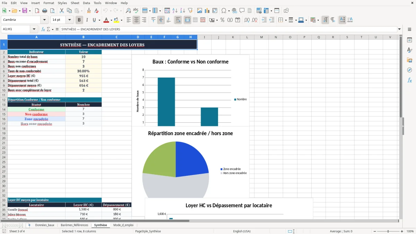This screenshot has width=416, height=234.
Task: Export directly as PDF
Action: [37, 11]
